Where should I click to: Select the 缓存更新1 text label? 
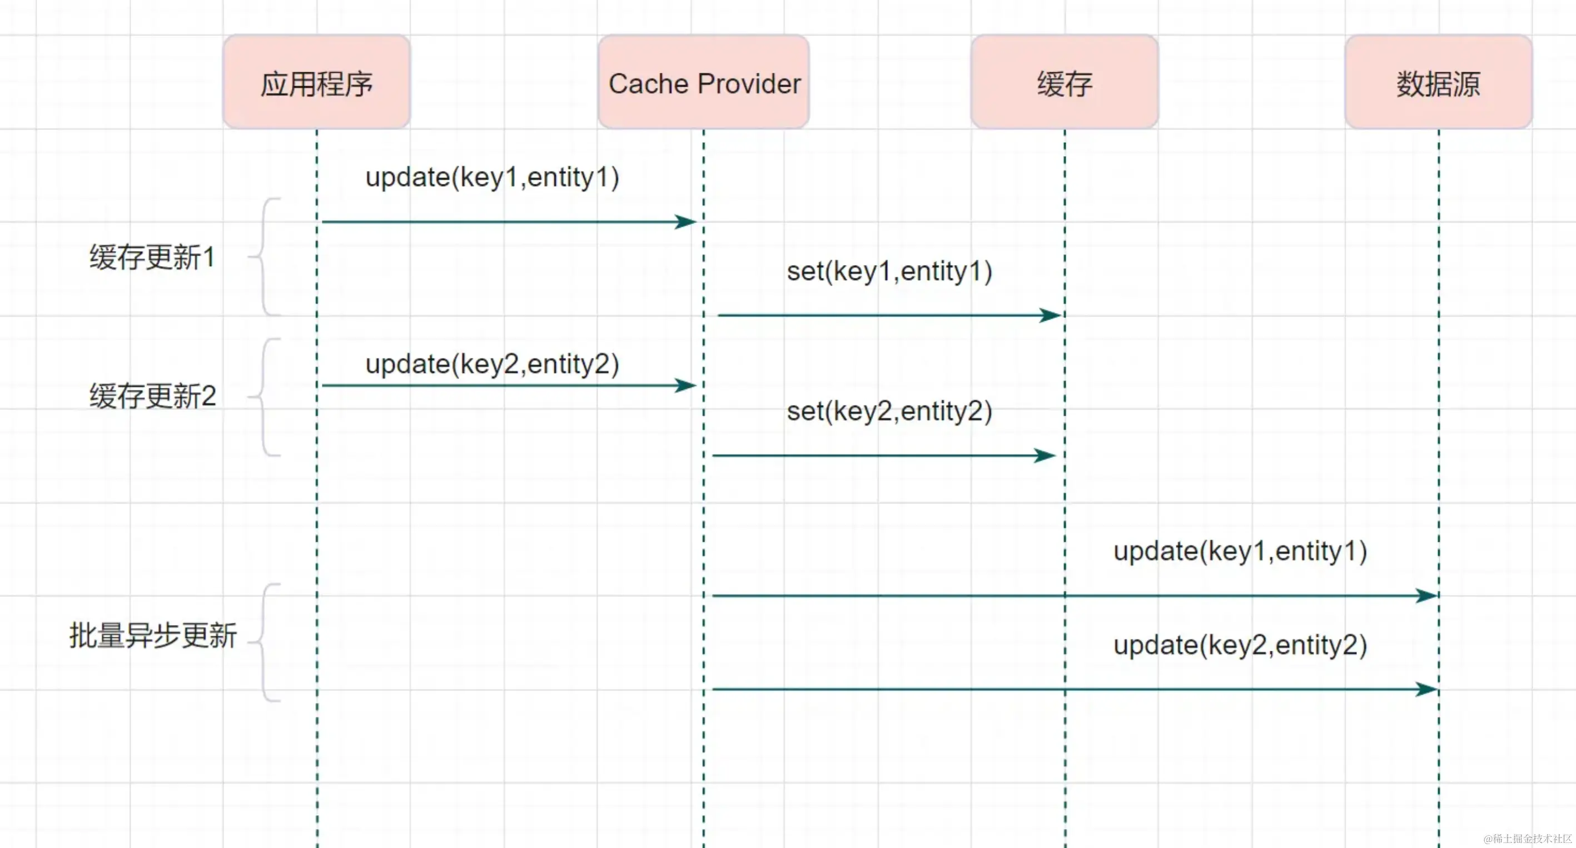coord(152,257)
